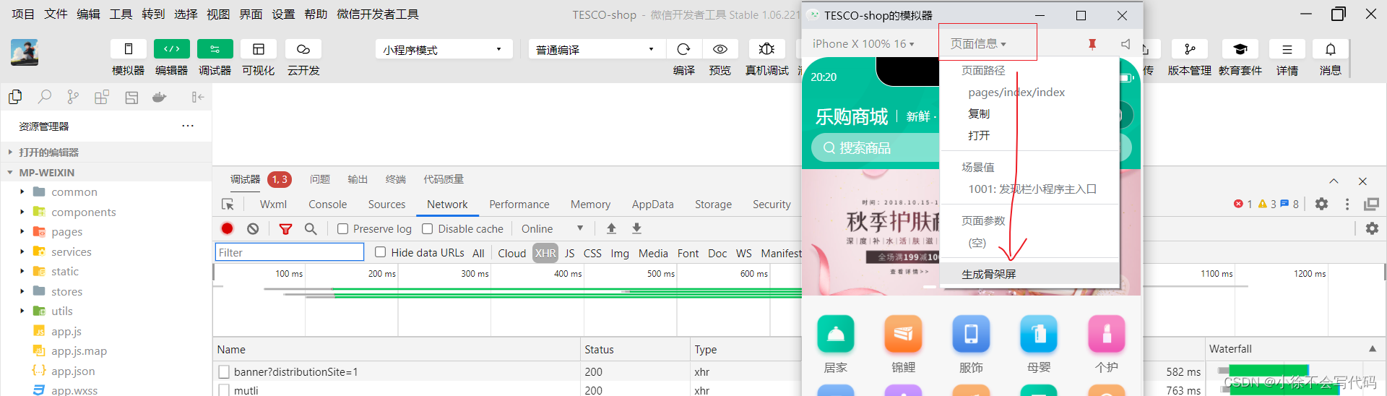The image size is (1387, 396).
Task: Click the network search magnifier icon
Action: 311,228
